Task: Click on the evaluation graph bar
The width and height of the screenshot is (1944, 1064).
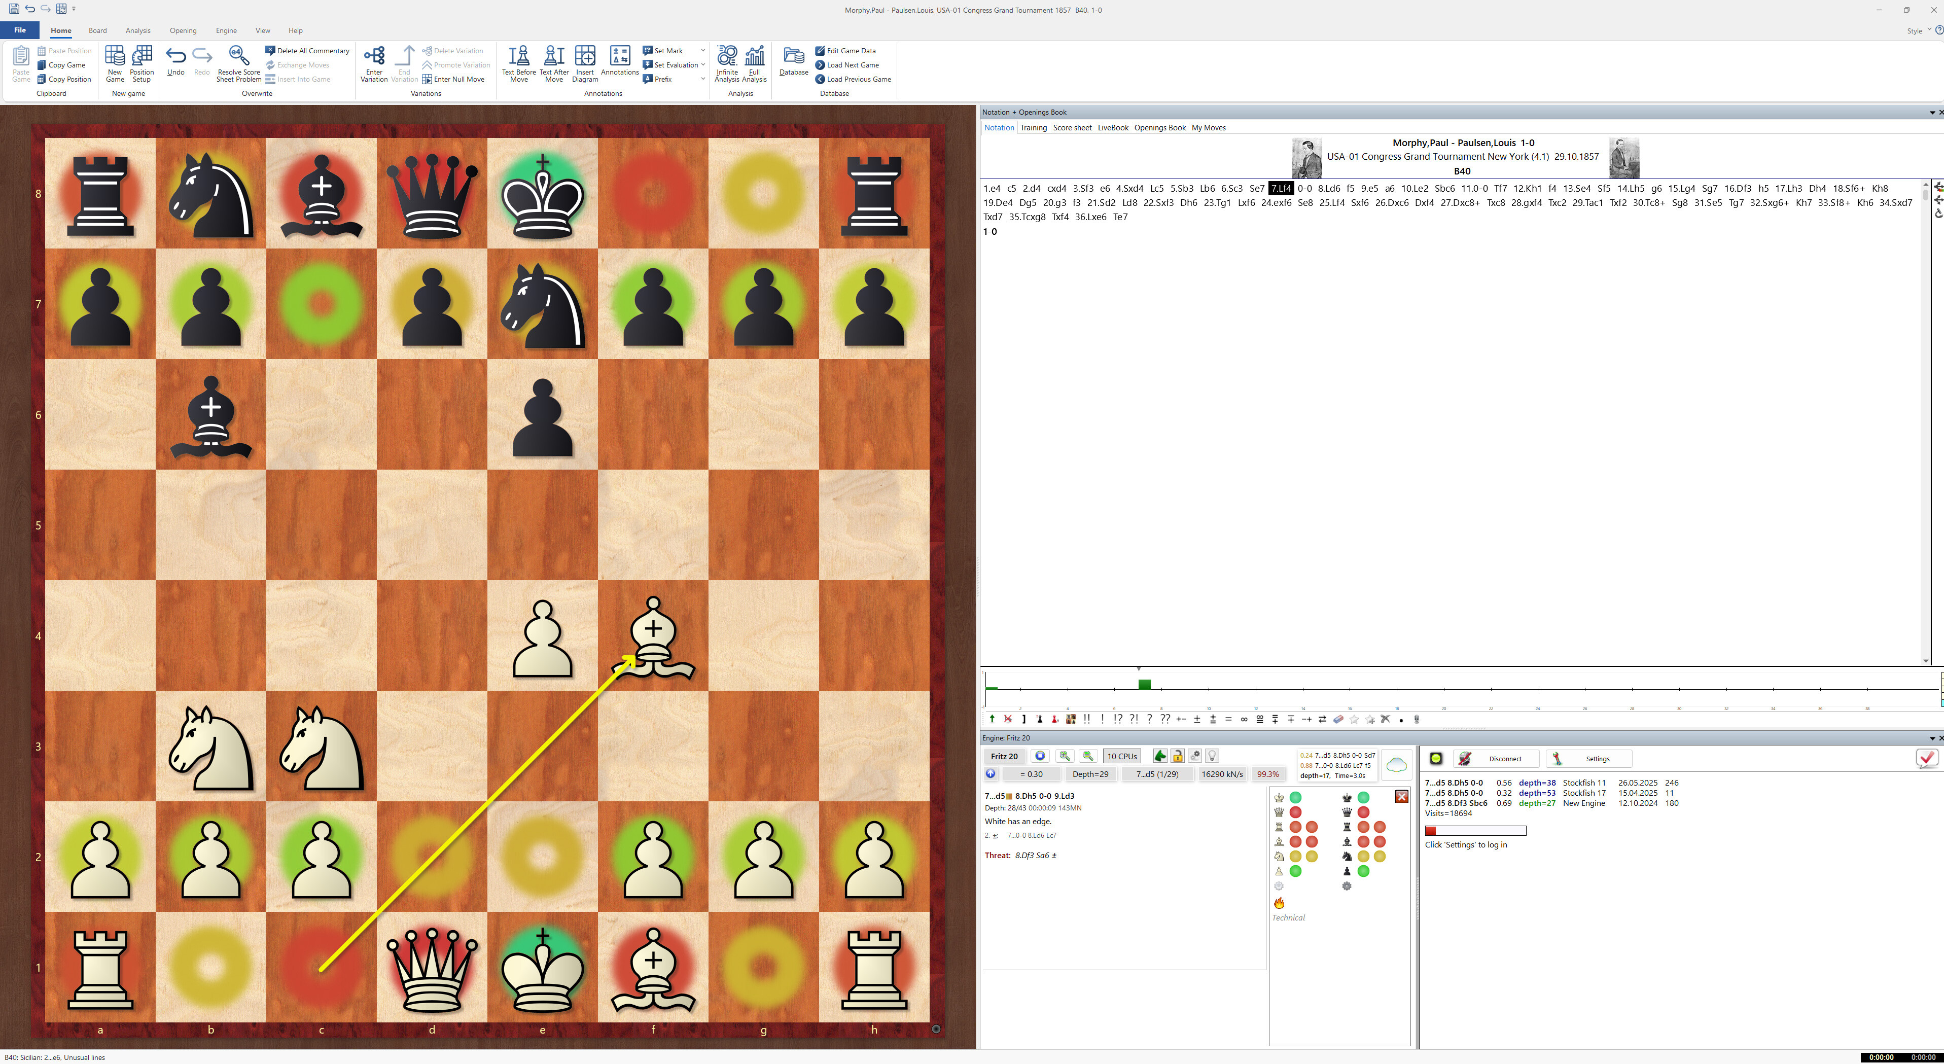Action: pos(1145,684)
